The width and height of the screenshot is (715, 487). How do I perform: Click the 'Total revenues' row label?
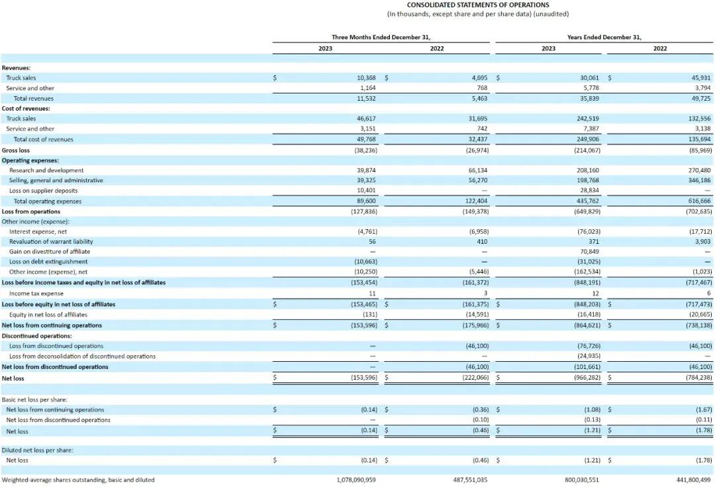point(33,99)
